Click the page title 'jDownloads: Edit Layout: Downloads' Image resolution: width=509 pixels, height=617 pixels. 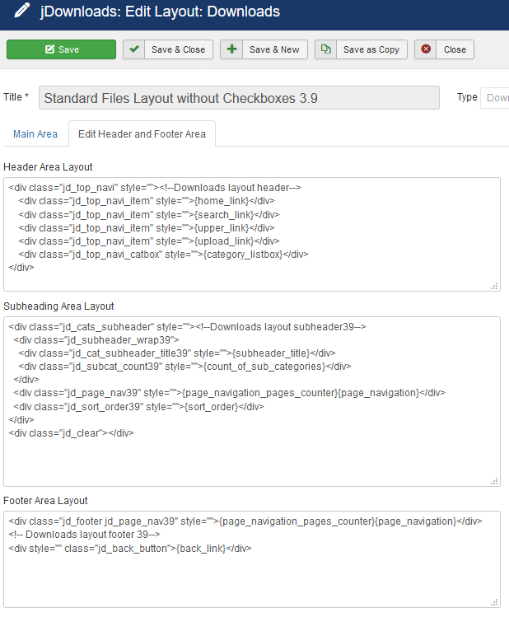pyautogui.click(x=160, y=12)
